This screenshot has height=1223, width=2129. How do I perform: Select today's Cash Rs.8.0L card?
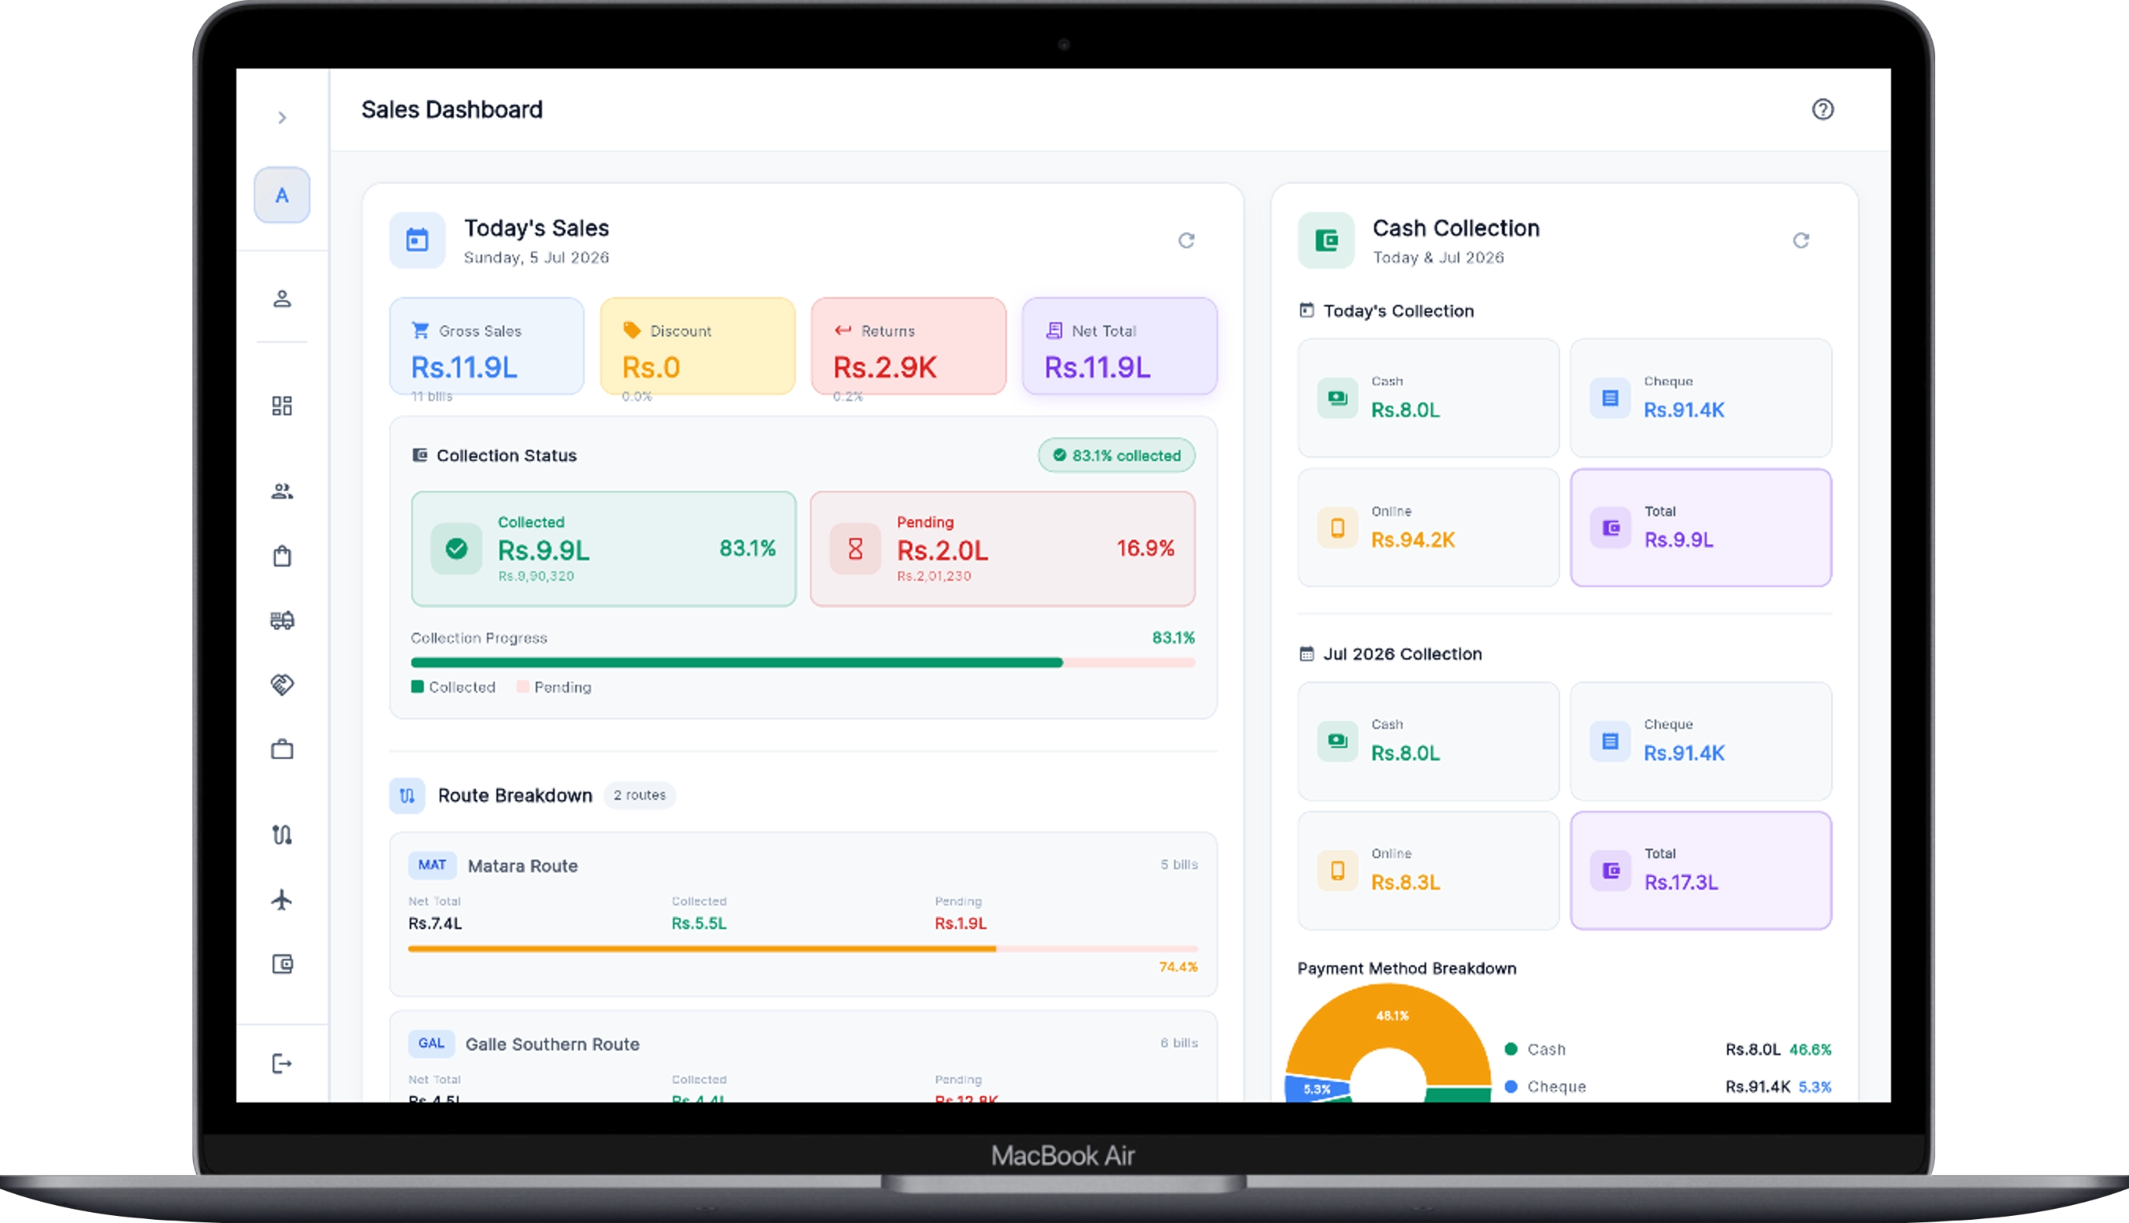(1429, 398)
